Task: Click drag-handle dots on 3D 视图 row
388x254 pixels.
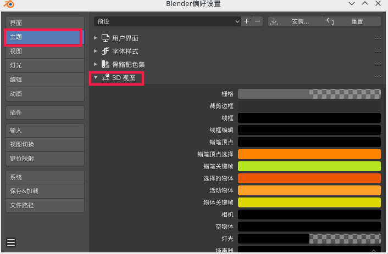Action: tap(378, 77)
